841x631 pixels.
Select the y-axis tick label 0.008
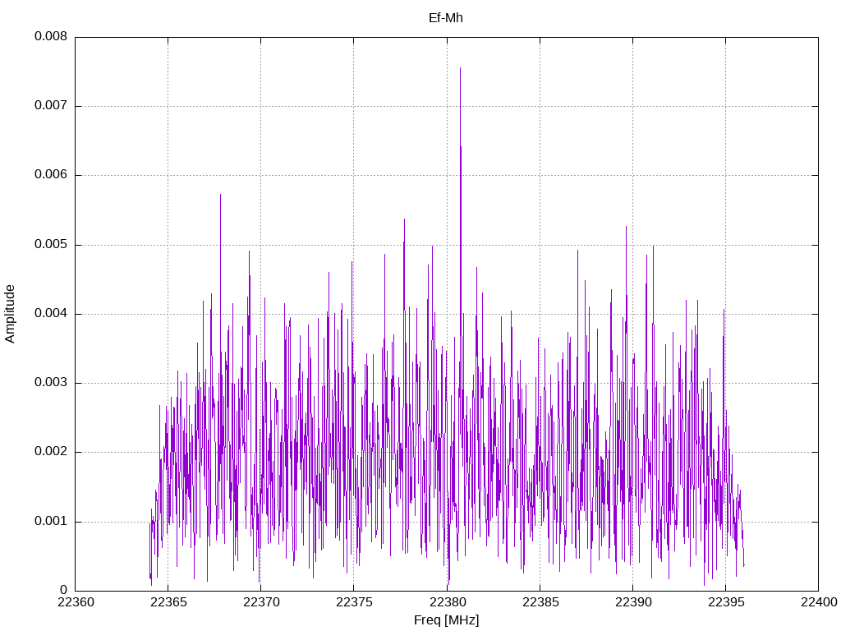(x=51, y=36)
